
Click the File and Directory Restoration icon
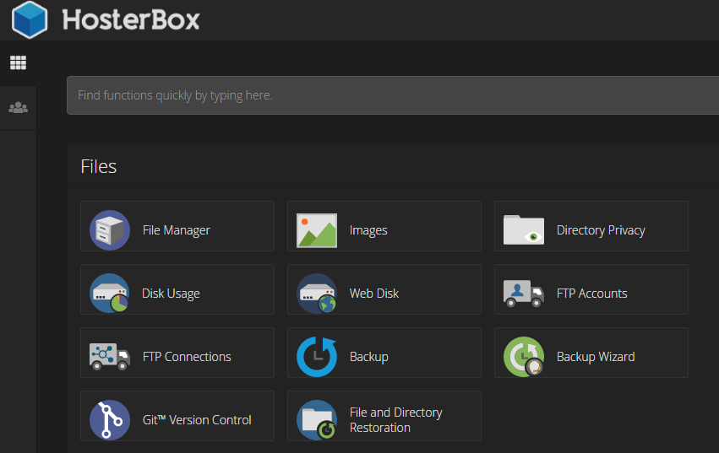click(317, 420)
